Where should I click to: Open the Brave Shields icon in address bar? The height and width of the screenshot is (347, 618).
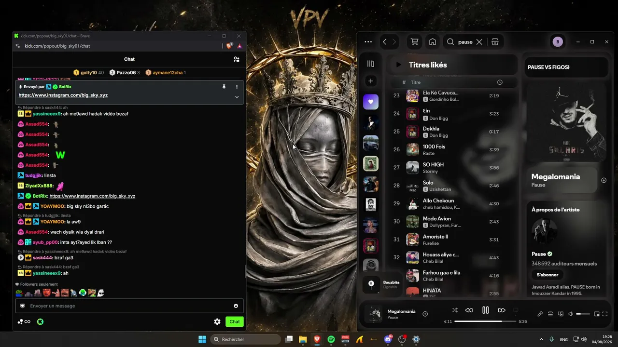point(230,46)
